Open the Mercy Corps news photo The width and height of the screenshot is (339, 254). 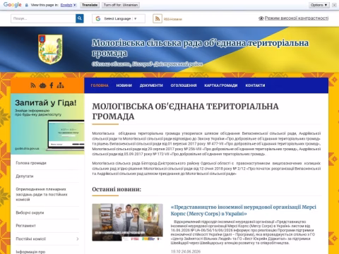pos(127,222)
